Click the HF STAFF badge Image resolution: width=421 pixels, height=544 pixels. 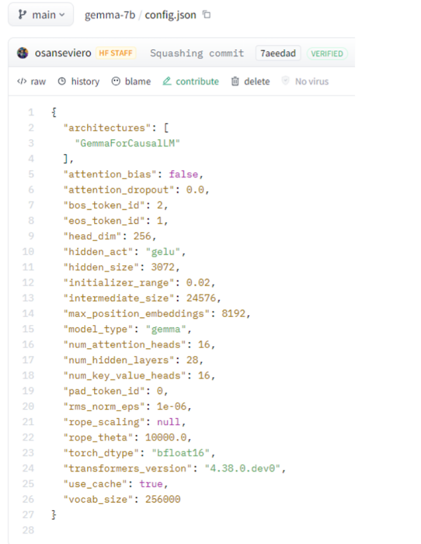click(116, 53)
